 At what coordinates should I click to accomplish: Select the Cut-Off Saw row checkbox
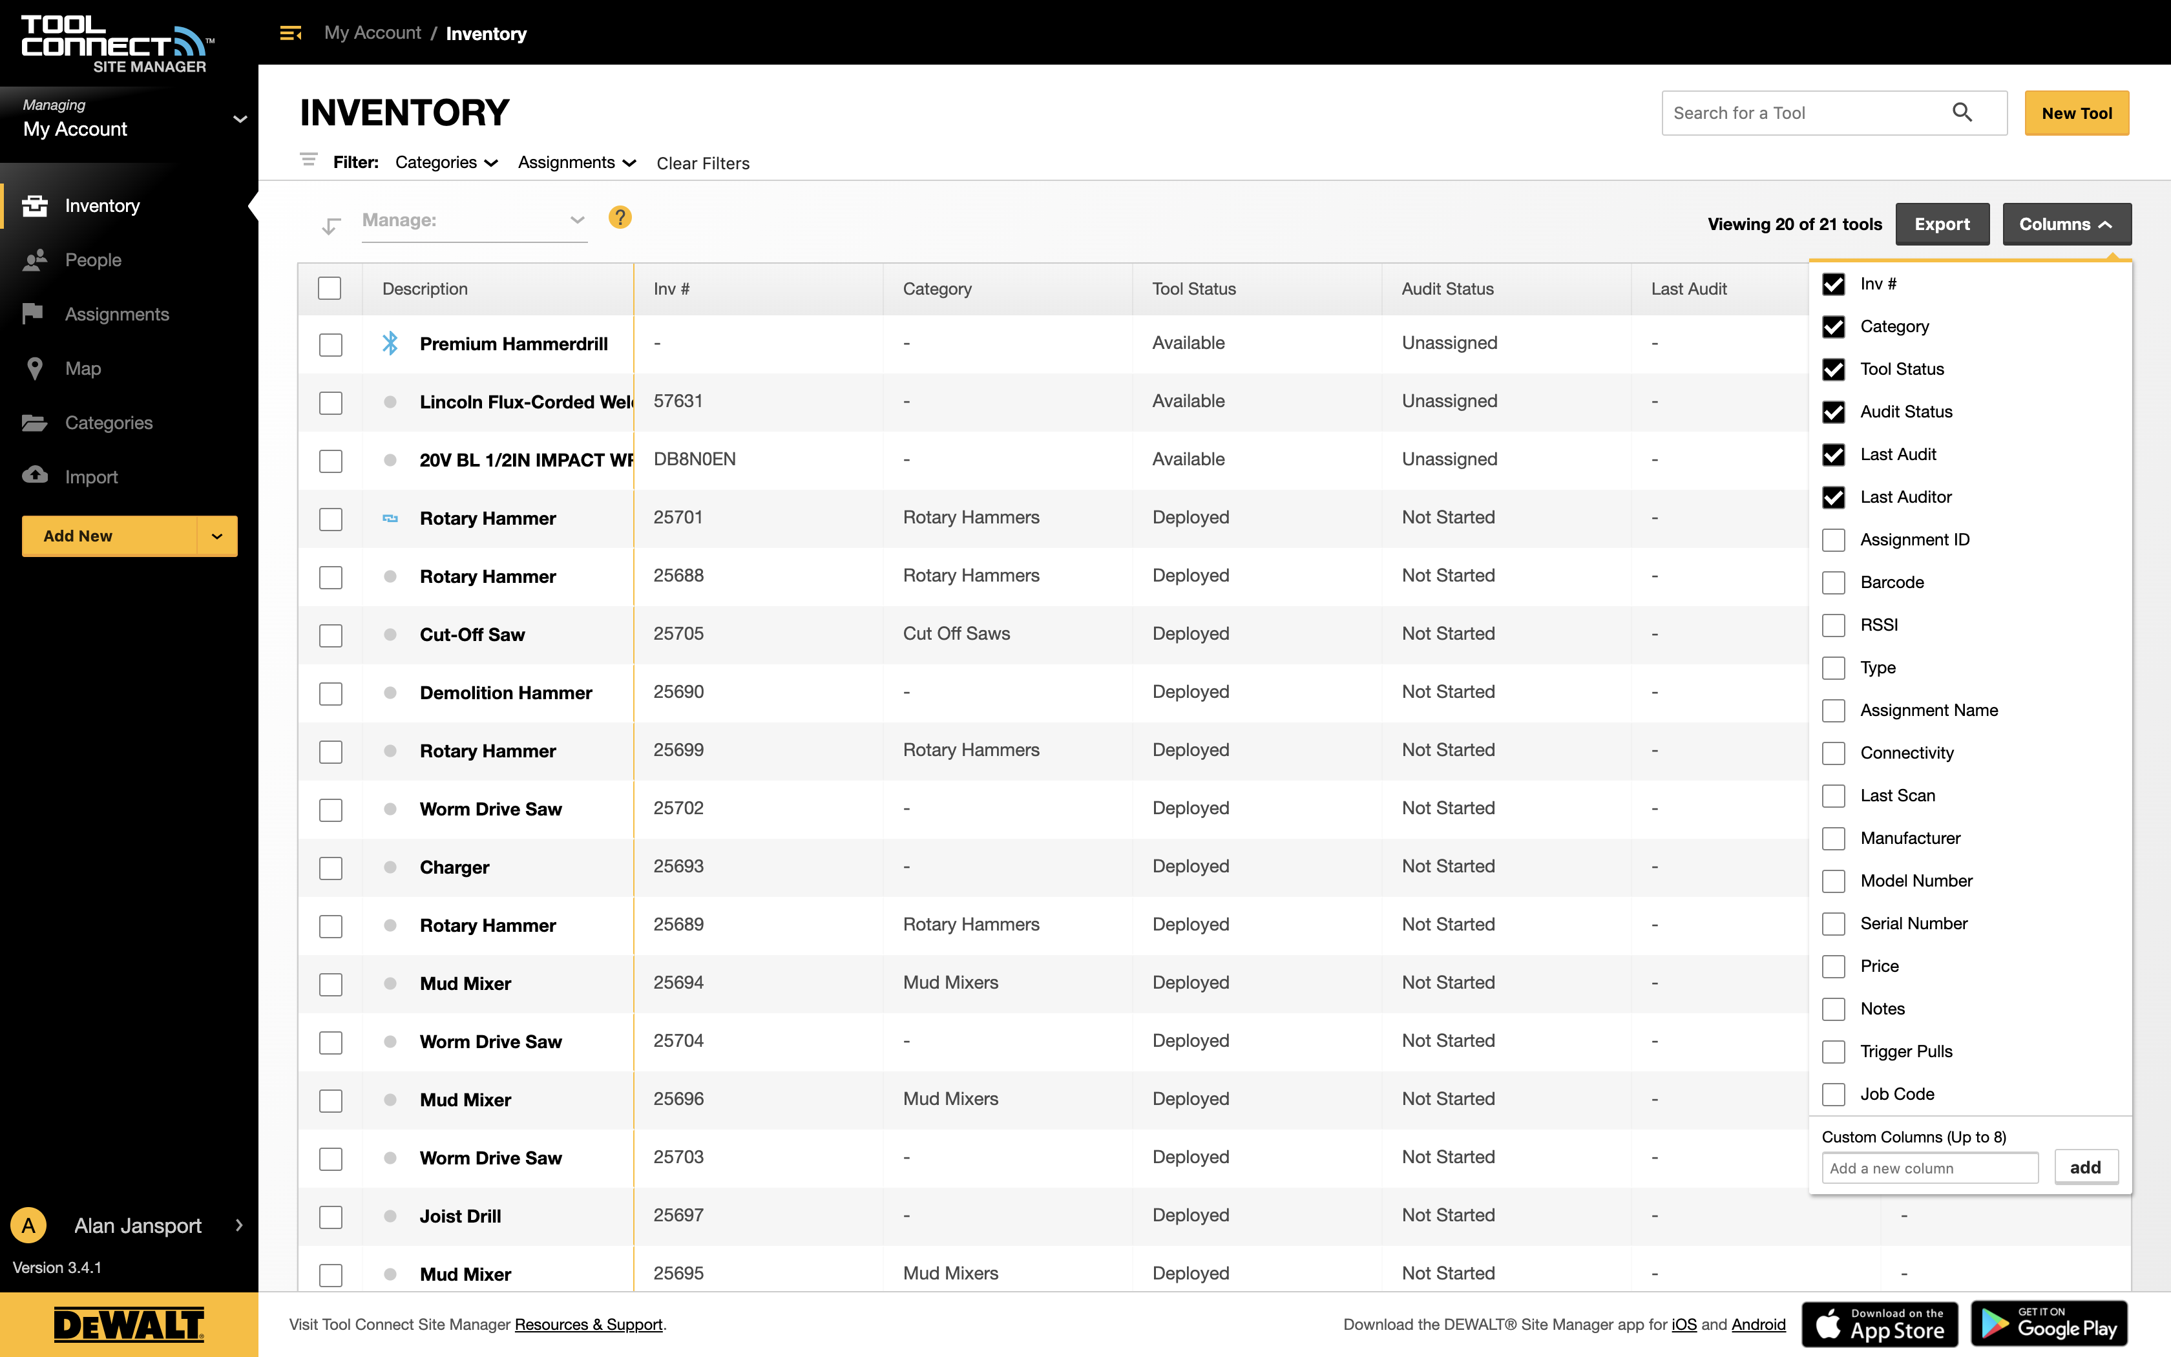click(x=331, y=635)
